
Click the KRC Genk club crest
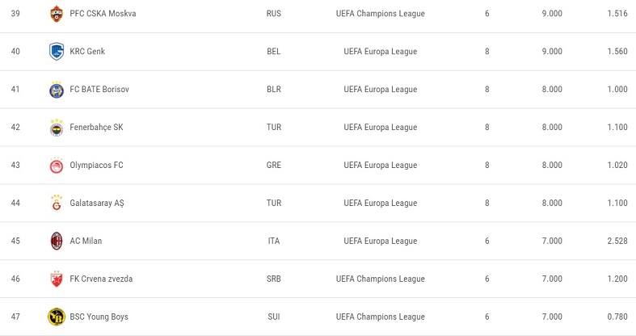point(57,52)
